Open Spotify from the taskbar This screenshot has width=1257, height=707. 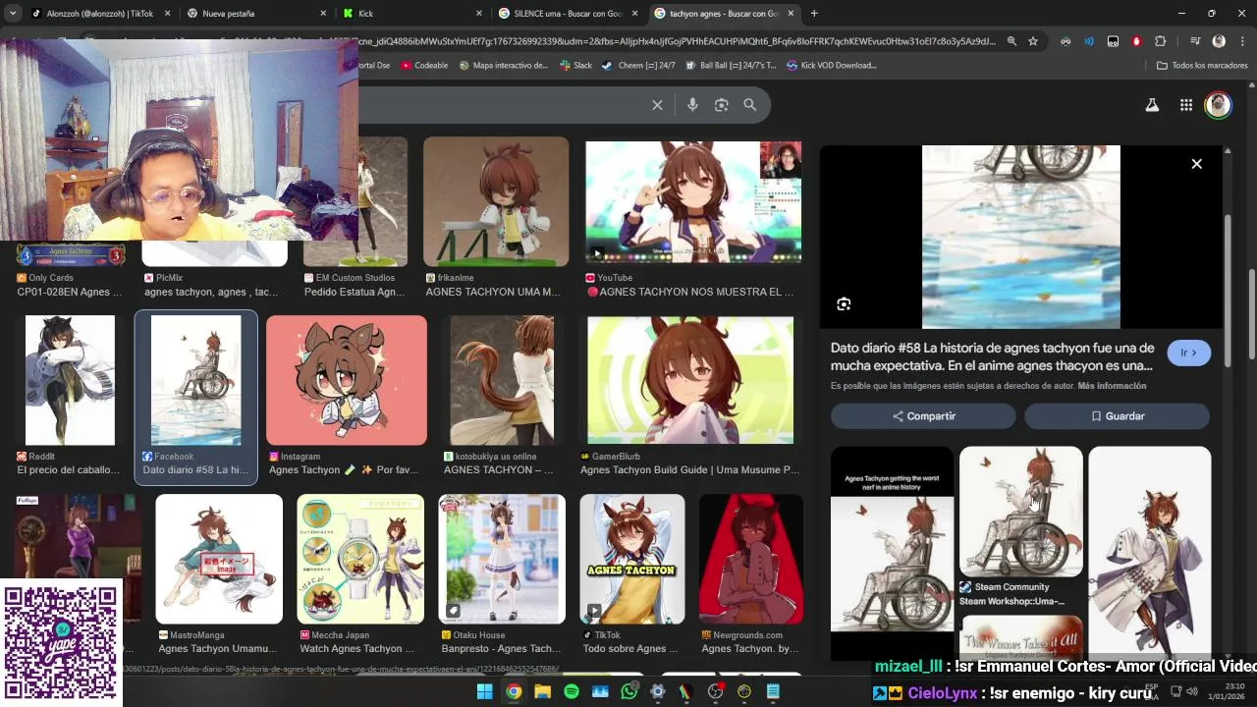pyautogui.click(x=572, y=691)
